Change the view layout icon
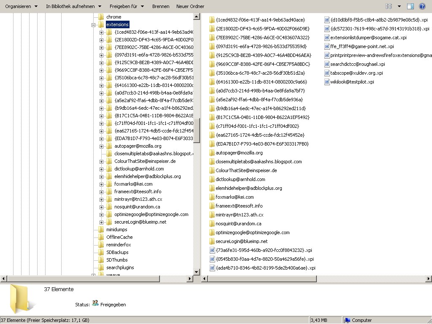This screenshot has height=324, width=432. [x=389, y=6]
